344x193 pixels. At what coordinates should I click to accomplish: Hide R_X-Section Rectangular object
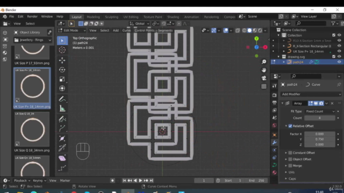(x=339, y=46)
